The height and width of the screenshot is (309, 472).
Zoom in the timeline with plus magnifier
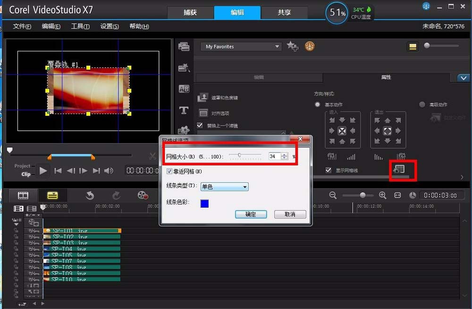pyautogui.click(x=383, y=195)
